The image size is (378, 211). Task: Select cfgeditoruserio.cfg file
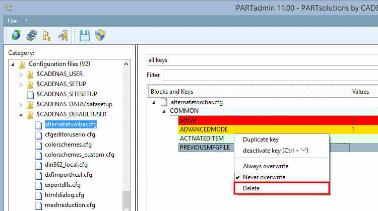click(70, 134)
